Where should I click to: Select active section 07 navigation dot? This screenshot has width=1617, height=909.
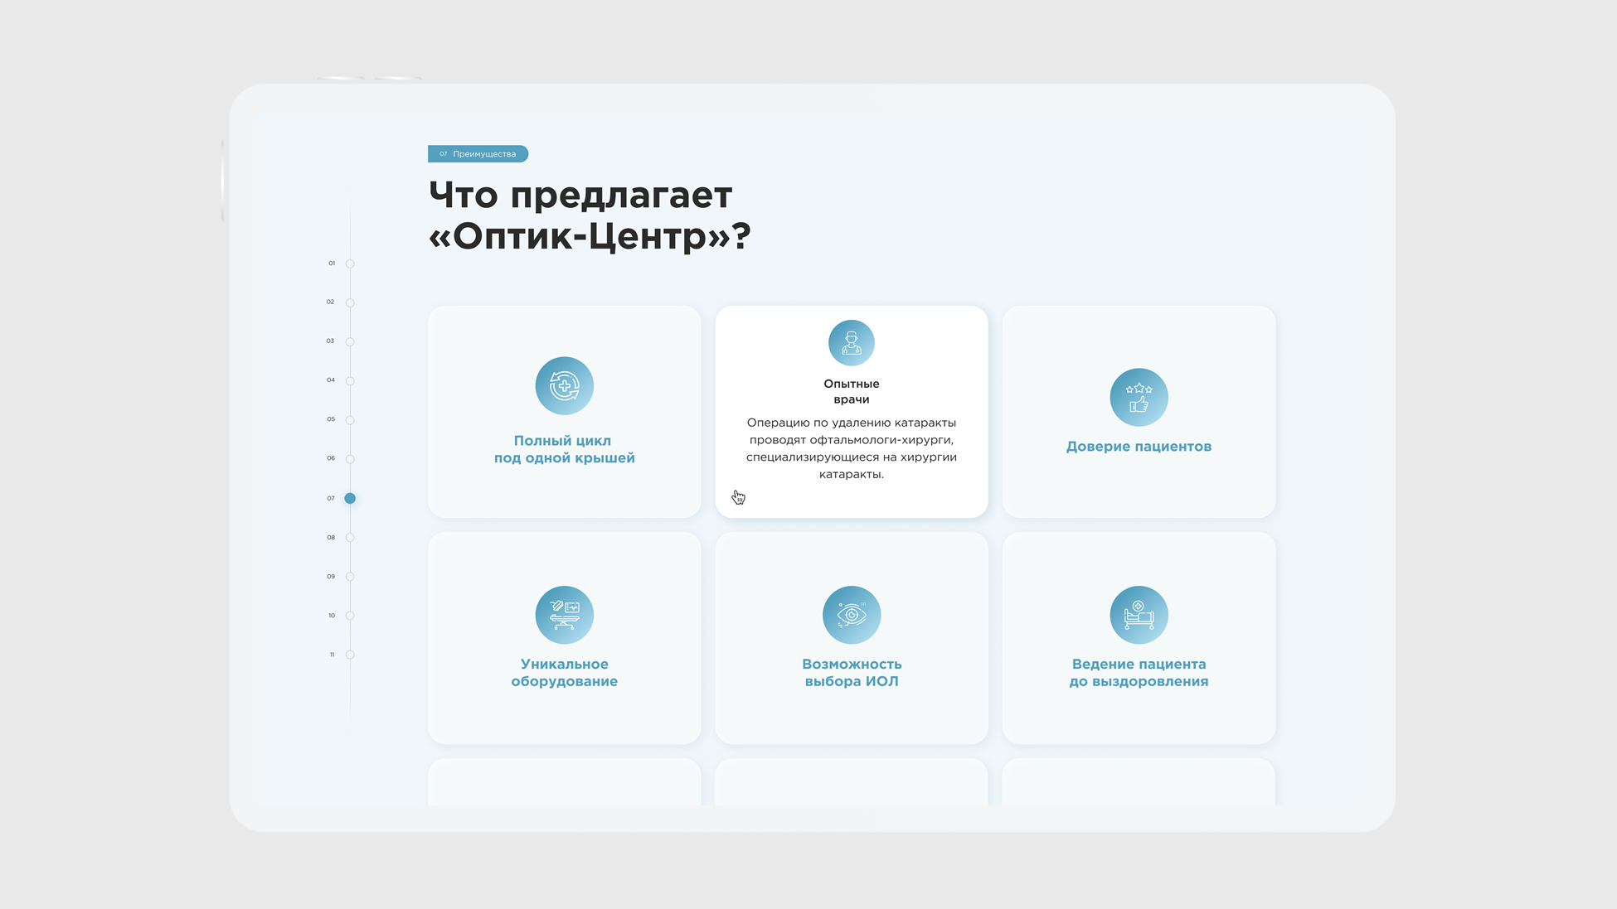point(350,498)
